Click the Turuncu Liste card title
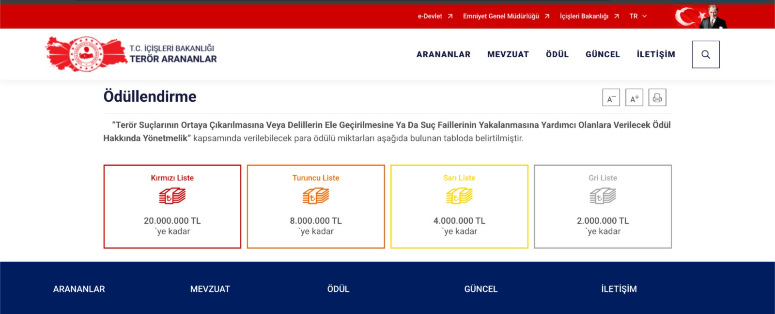775x314 pixels. pos(316,178)
